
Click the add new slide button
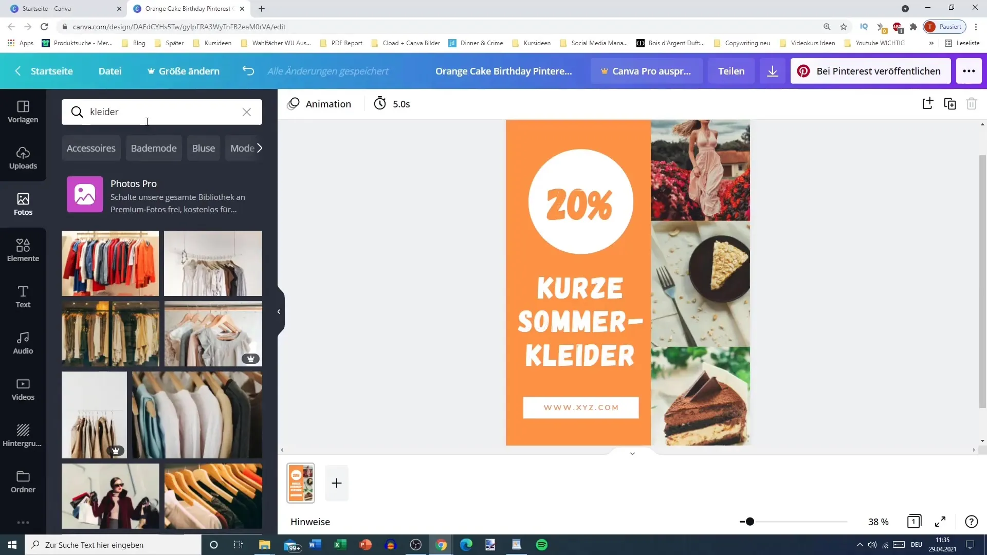pyautogui.click(x=337, y=483)
